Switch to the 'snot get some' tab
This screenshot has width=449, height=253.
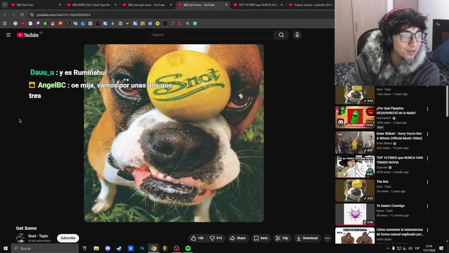point(146,5)
